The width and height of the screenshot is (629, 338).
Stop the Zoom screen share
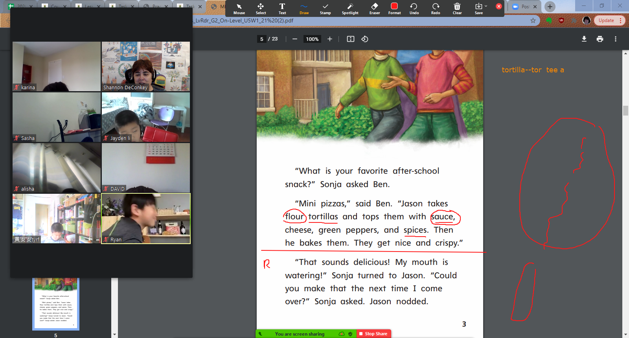374,334
